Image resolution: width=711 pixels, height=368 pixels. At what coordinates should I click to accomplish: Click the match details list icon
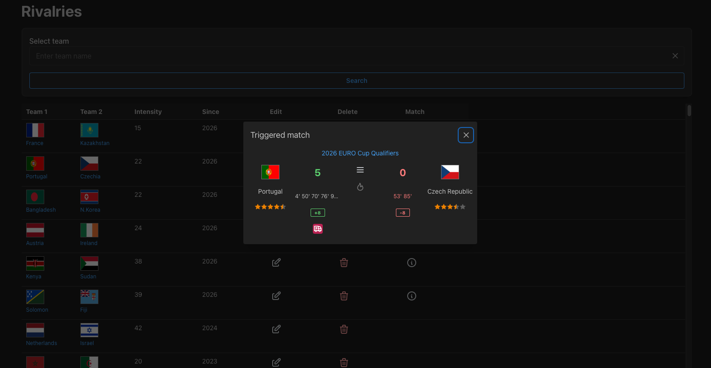[360, 170]
